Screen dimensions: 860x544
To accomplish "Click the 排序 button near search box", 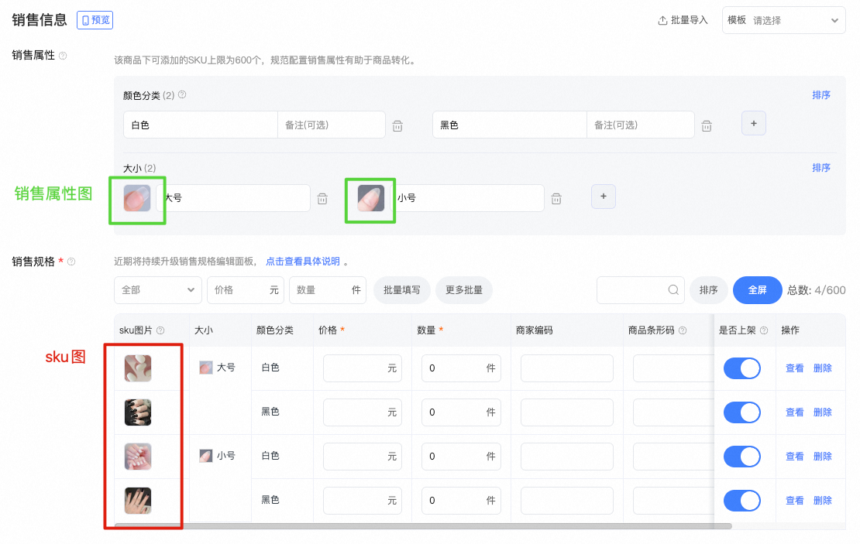I will 709,290.
